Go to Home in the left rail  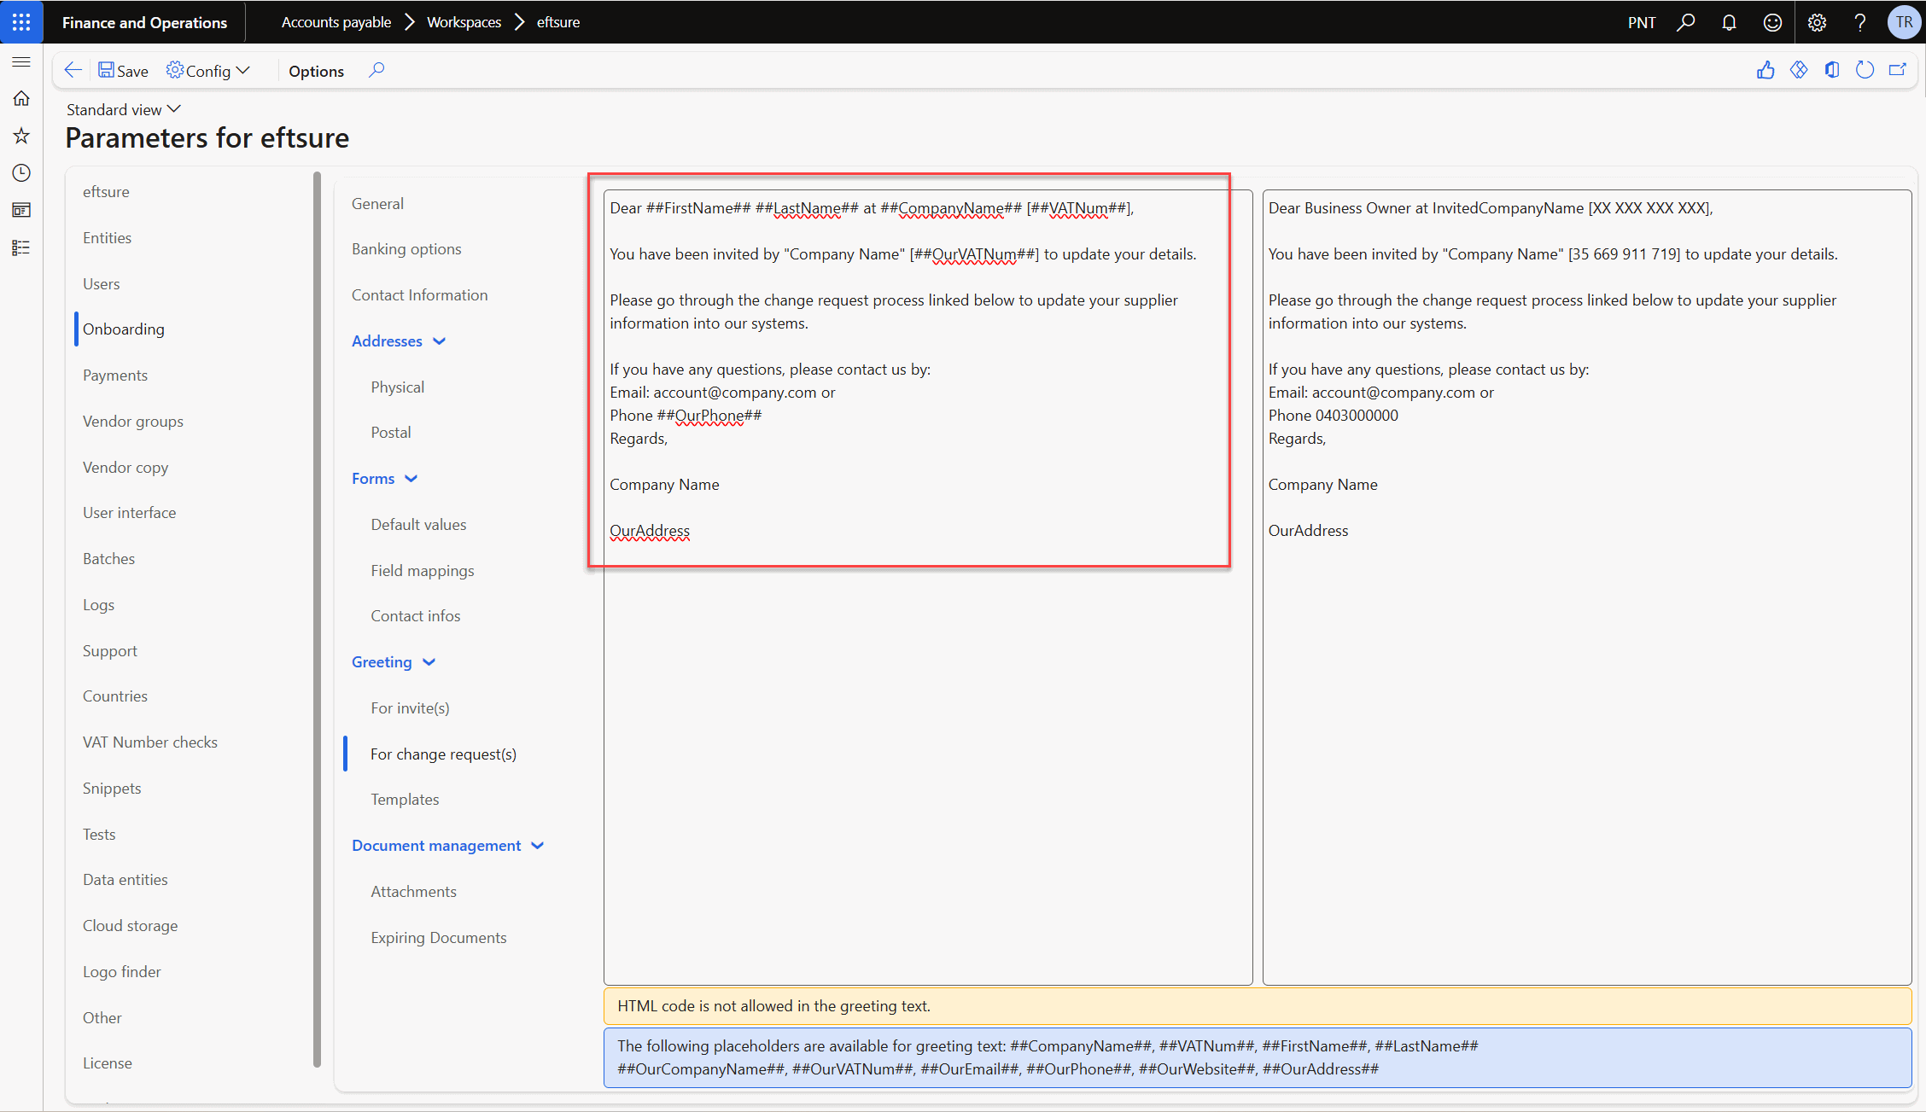pyautogui.click(x=21, y=99)
